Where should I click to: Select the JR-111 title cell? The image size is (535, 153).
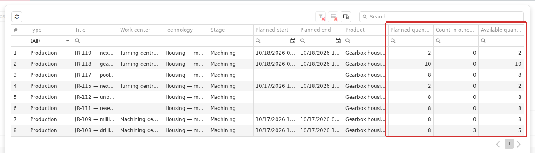click(x=96, y=108)
